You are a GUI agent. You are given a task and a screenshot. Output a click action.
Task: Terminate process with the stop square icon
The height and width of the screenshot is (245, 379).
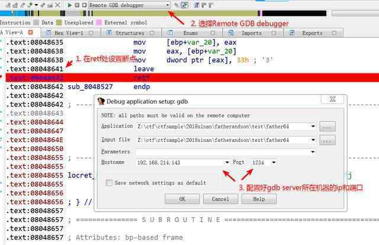click(84, 5)
